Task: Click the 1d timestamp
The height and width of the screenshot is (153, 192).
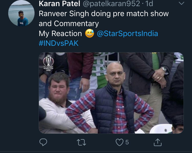Action: [x=149, y=4]
